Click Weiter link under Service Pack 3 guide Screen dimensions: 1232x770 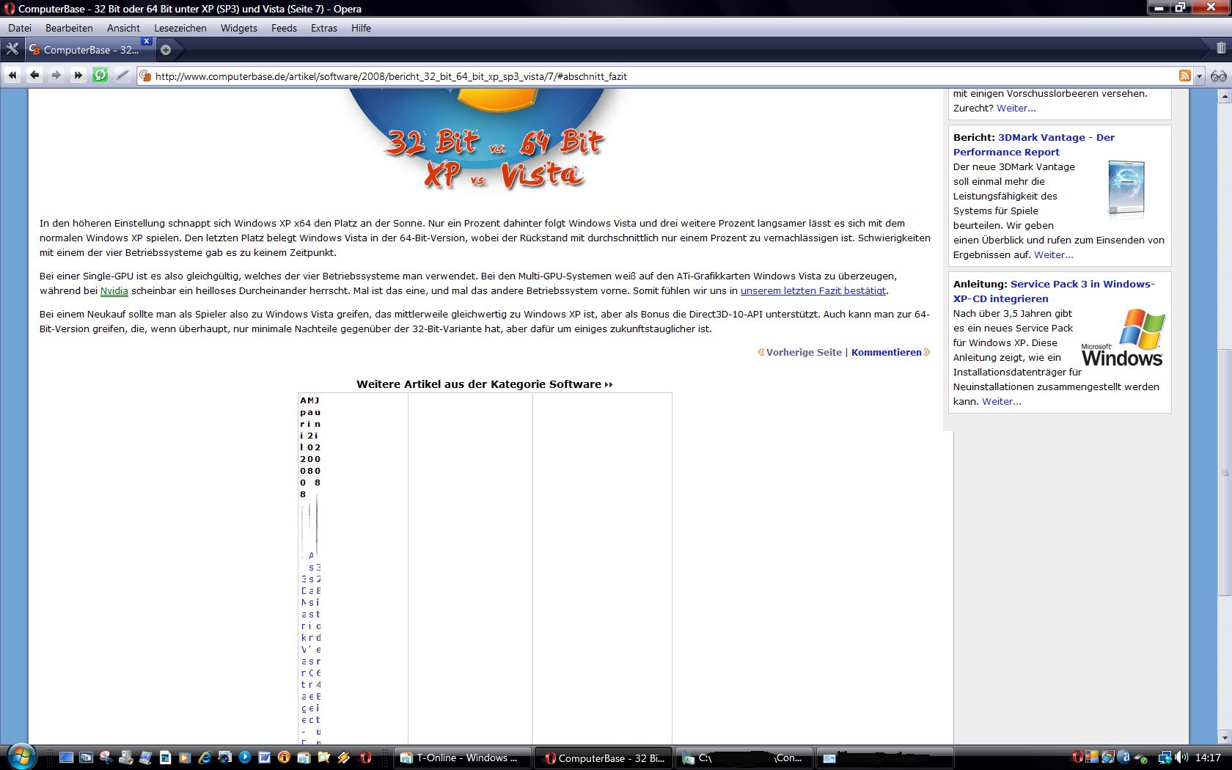[x=1001, y=402]
